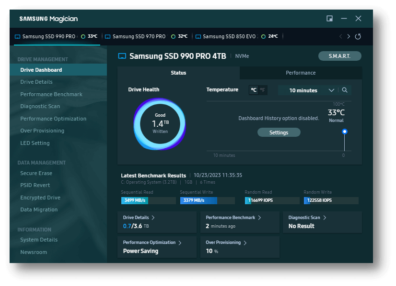Click the temperature graph marker dot
The width and height of the screenshot is (396, 286).
[x=344, y=132]
